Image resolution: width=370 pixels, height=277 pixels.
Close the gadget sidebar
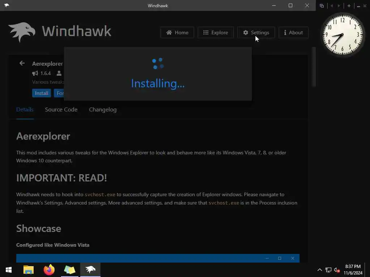[365, 6]
